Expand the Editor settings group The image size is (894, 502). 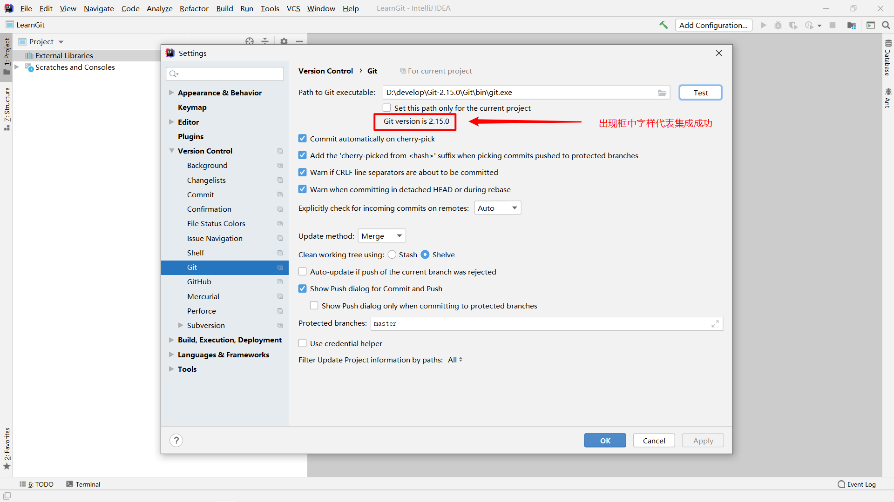point(171,122)
